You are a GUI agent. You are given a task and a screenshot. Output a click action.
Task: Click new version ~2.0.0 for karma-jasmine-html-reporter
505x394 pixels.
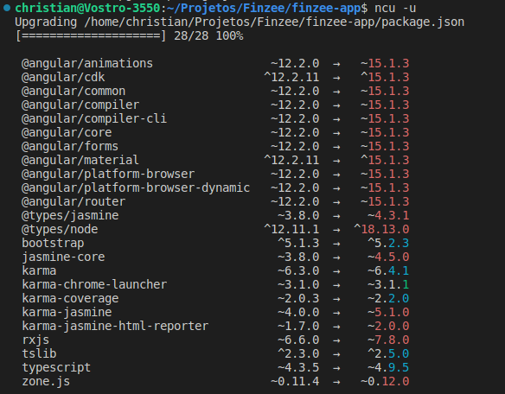click(388, 327)
